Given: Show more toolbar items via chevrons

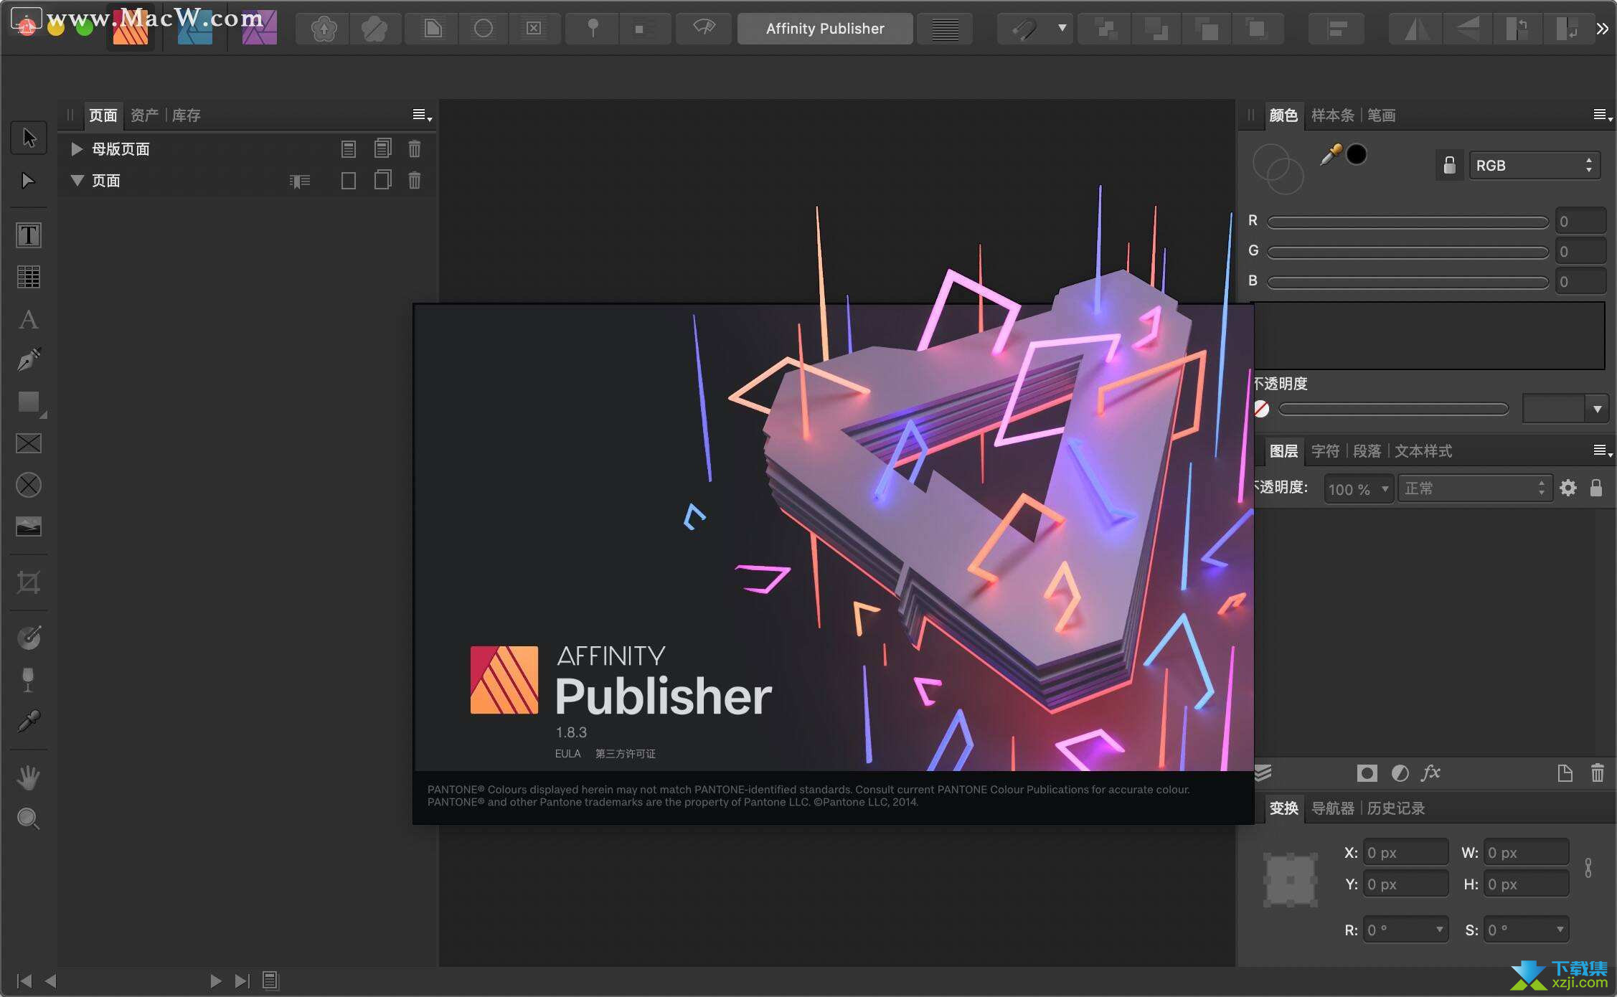Looking at the screenshot, I should [1602, 29].
